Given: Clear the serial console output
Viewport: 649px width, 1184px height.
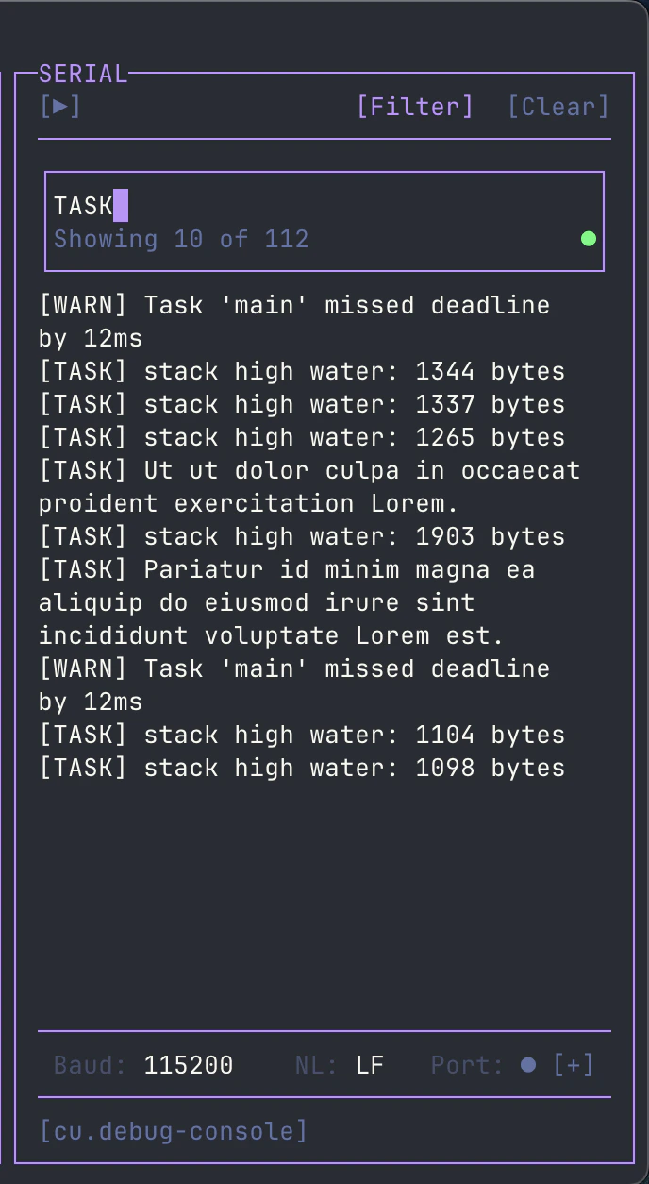Looking at the screenshot, I should coord(559,106).
